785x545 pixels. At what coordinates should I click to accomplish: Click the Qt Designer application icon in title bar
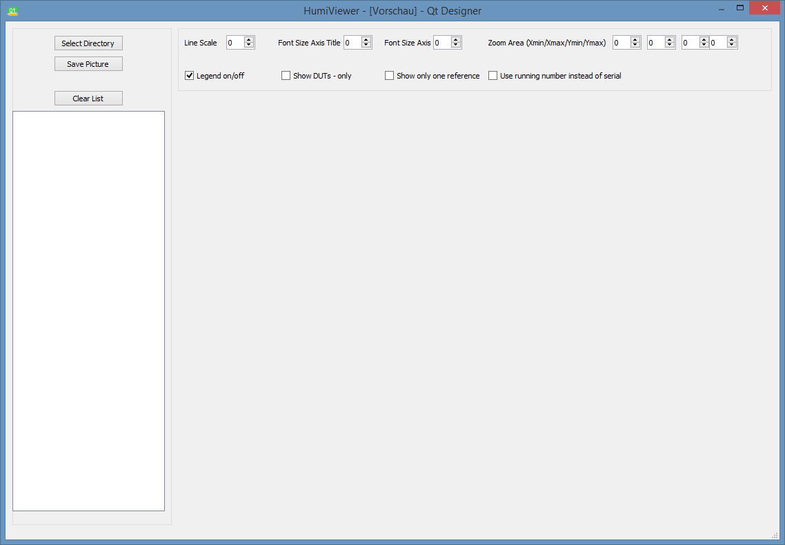pyautogui.click(x=12, y=10)
